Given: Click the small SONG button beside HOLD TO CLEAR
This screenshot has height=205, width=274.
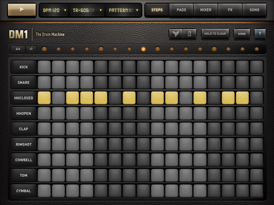Looking at the screenshot, I should [242, 34].
